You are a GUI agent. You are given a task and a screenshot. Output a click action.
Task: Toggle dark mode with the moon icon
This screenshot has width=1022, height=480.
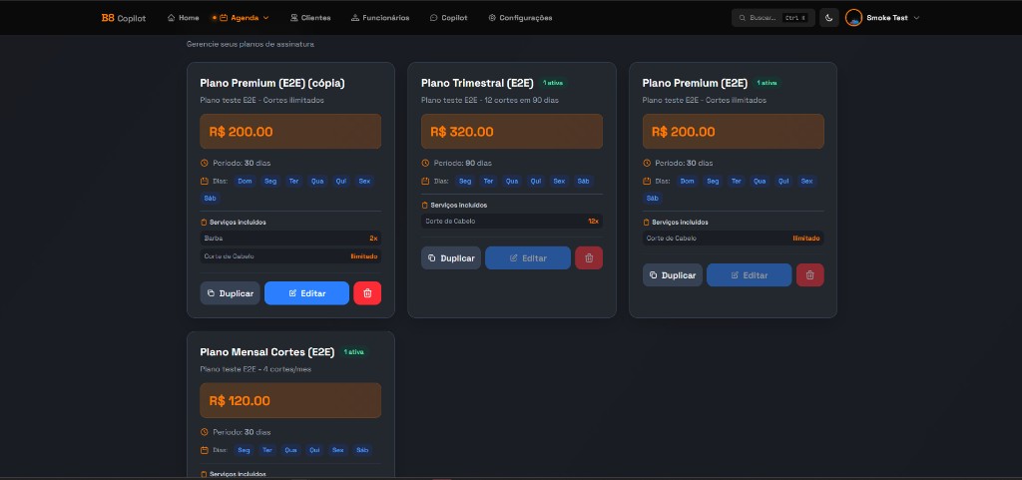pyautogui.click(x=829, y=18)
